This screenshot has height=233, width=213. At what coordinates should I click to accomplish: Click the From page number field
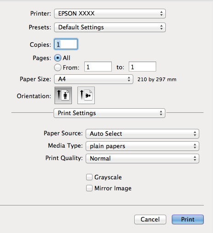pos(98,67)
